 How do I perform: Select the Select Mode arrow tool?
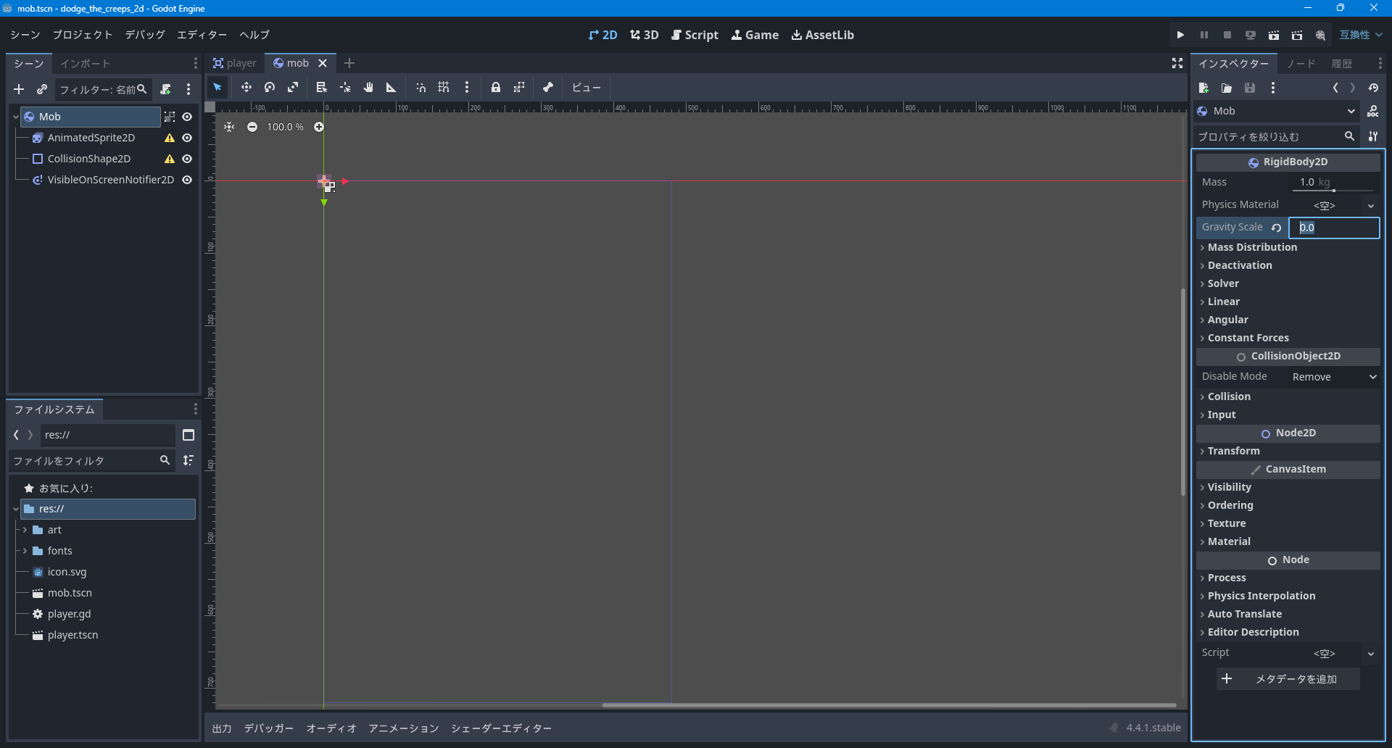pos(217,88)
